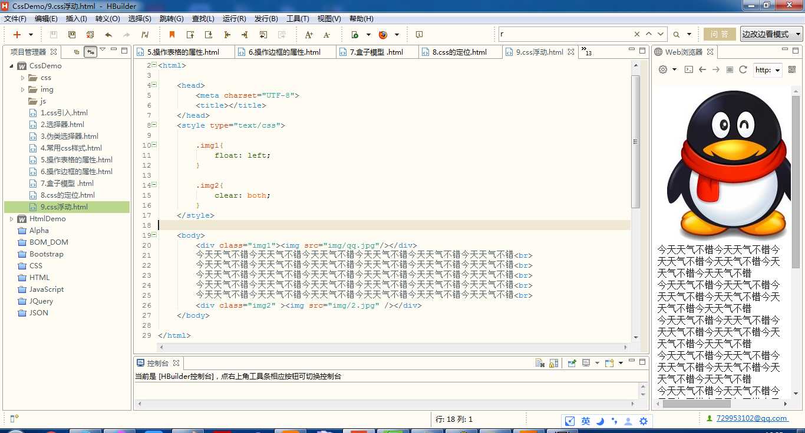Screen dimensions: 805x433
Task: Fold the .img1 rule at line 10
Action: pos(154,145)
